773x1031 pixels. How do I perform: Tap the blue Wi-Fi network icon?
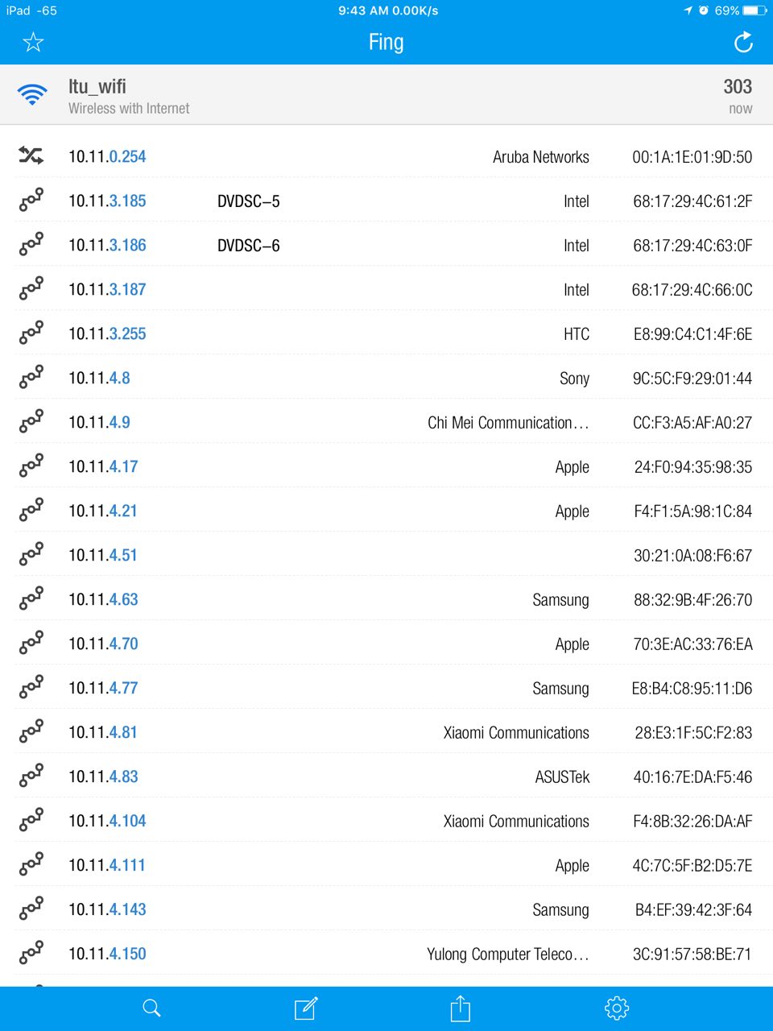click(x=32, y=95)
